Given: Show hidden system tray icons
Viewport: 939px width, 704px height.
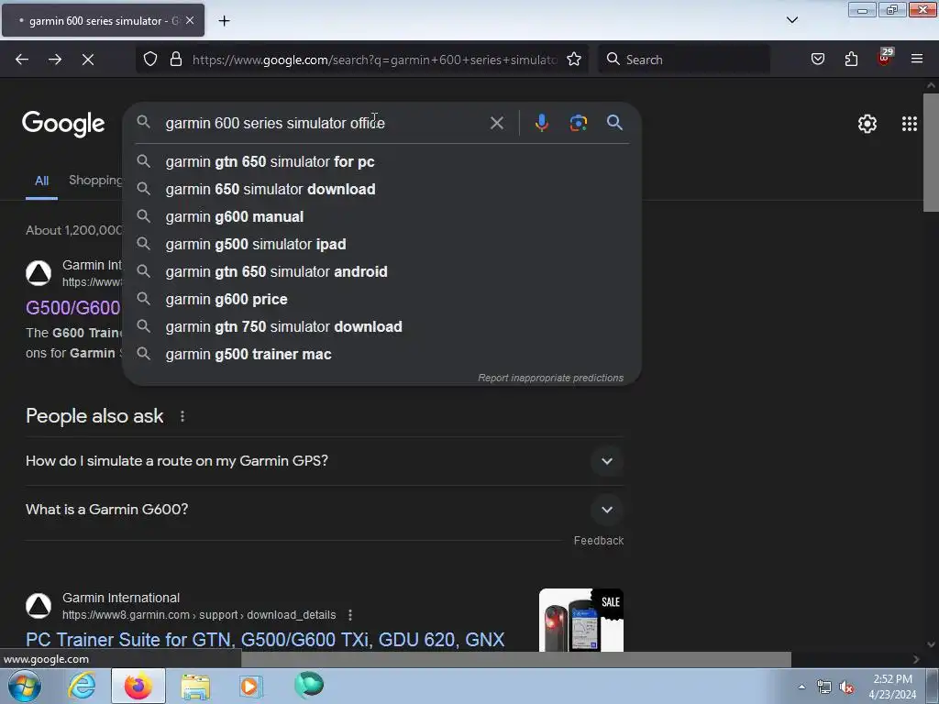Looking at the screenshot, I should [x=801, y=686].
